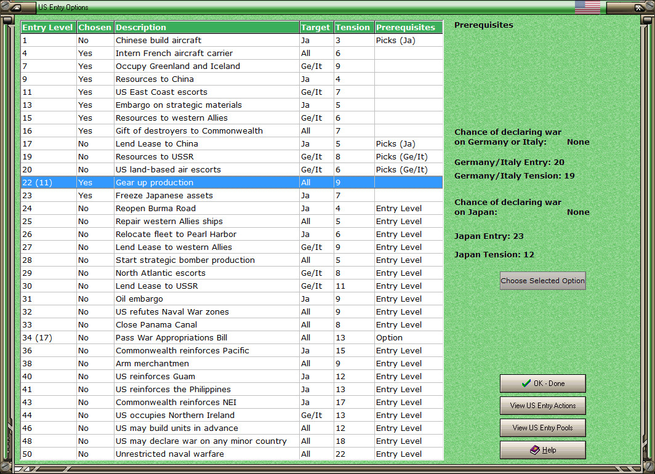
Task: Select Reopen Burma Road option
Action: coord(232,209)
